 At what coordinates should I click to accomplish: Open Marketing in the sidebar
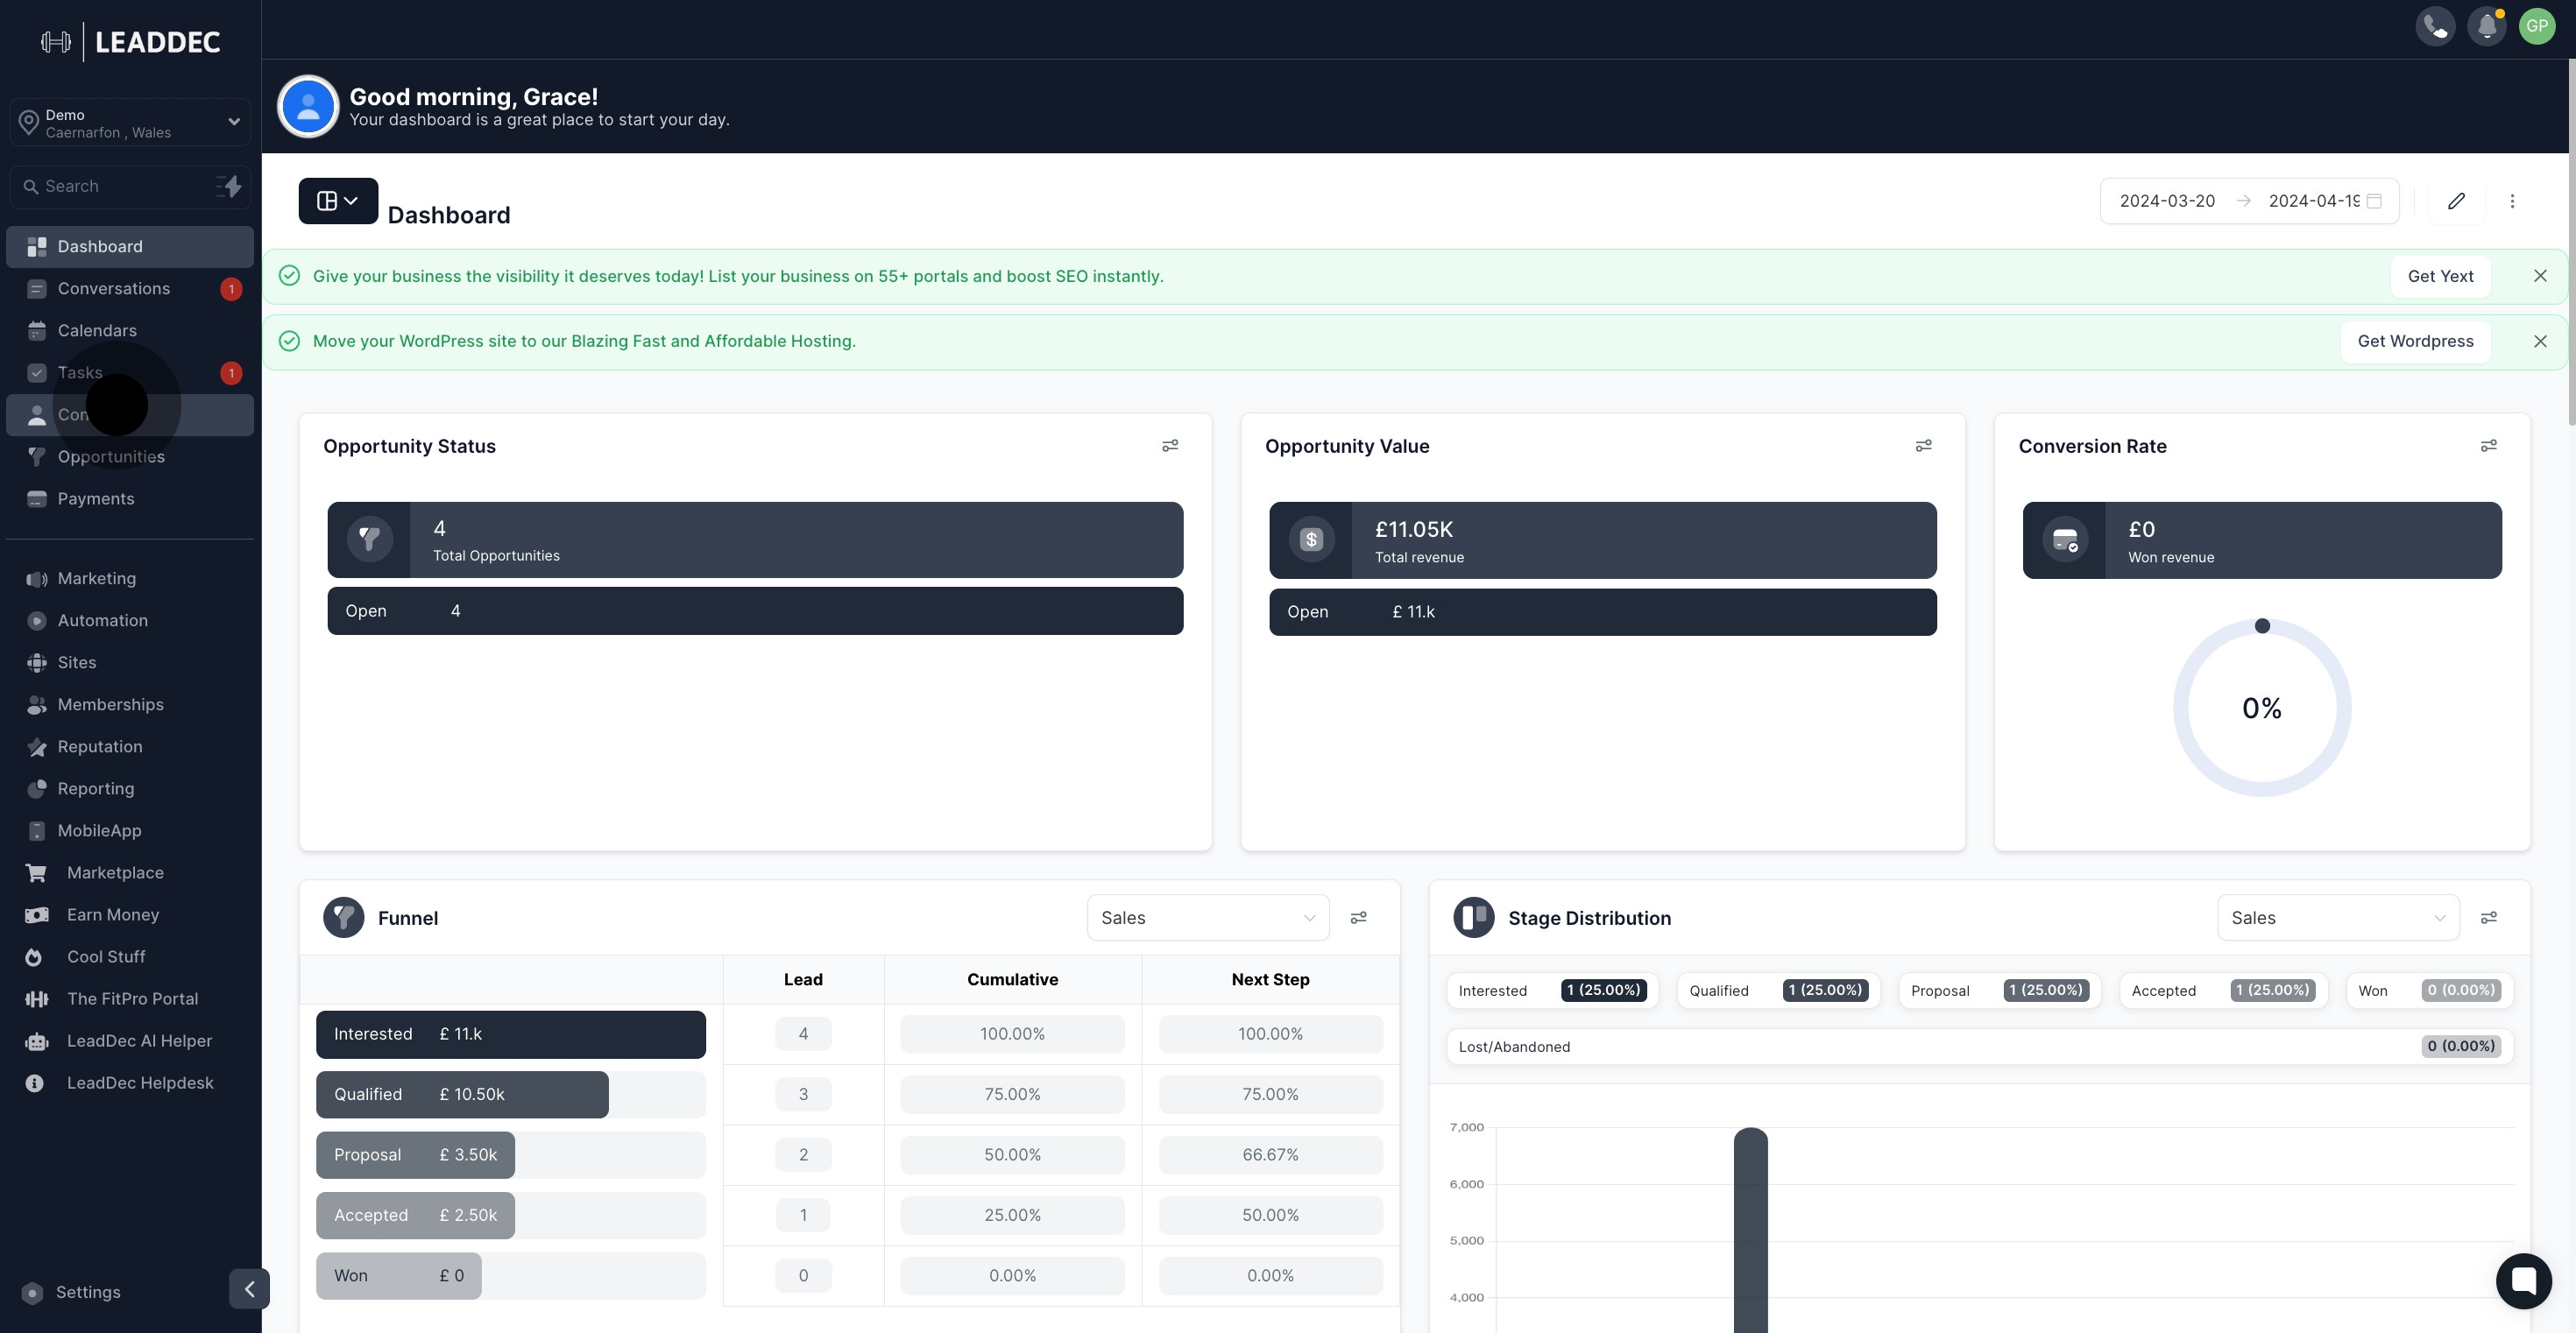pos(130,579)
